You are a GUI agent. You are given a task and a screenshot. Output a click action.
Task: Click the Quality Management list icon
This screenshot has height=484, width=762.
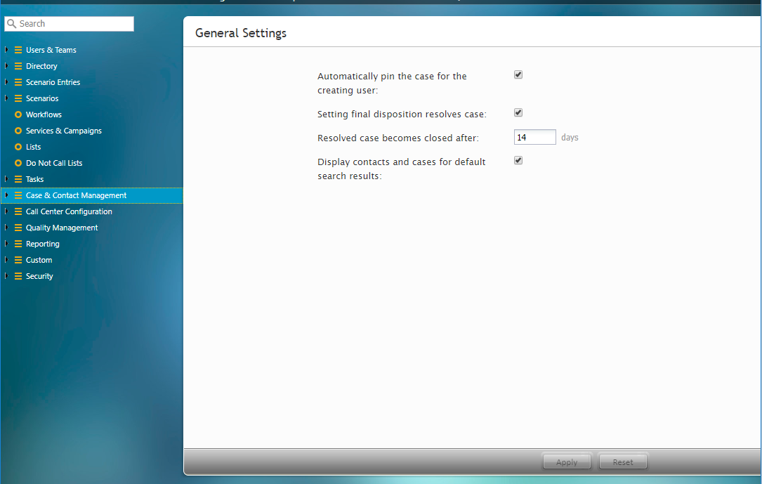tap(18, 228)
